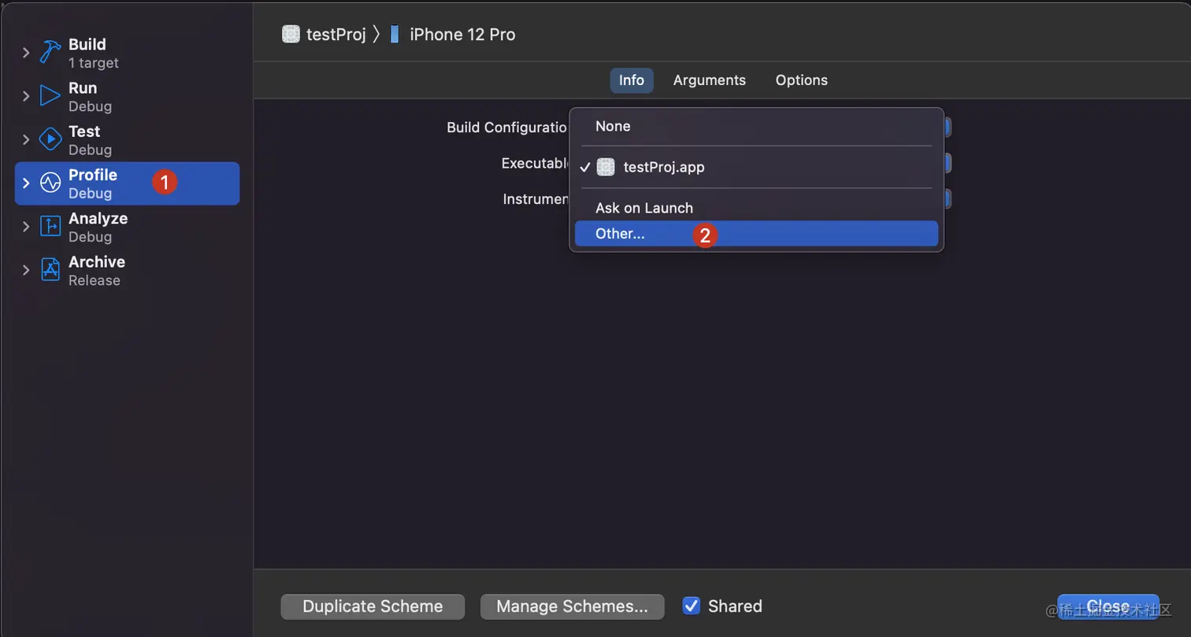
Task: Choose testProj.app from the executable menu
Action: (x=756, y=167)
